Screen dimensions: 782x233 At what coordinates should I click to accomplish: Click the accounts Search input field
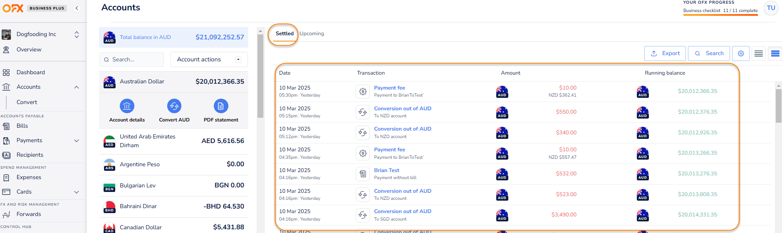click(x=132, y=59)
